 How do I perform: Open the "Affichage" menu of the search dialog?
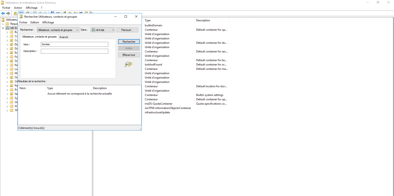(x=48, y=22)
